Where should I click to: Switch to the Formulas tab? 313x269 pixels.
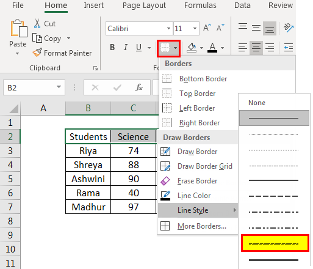coord(200,6)
